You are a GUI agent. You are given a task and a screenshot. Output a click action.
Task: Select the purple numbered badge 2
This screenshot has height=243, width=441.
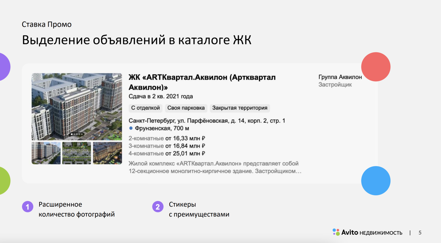tap(158, 207)
